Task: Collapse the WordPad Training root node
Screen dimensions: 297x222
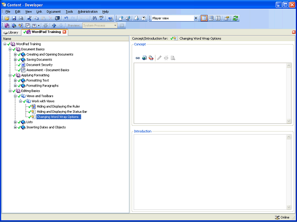Action: (5, 44)
